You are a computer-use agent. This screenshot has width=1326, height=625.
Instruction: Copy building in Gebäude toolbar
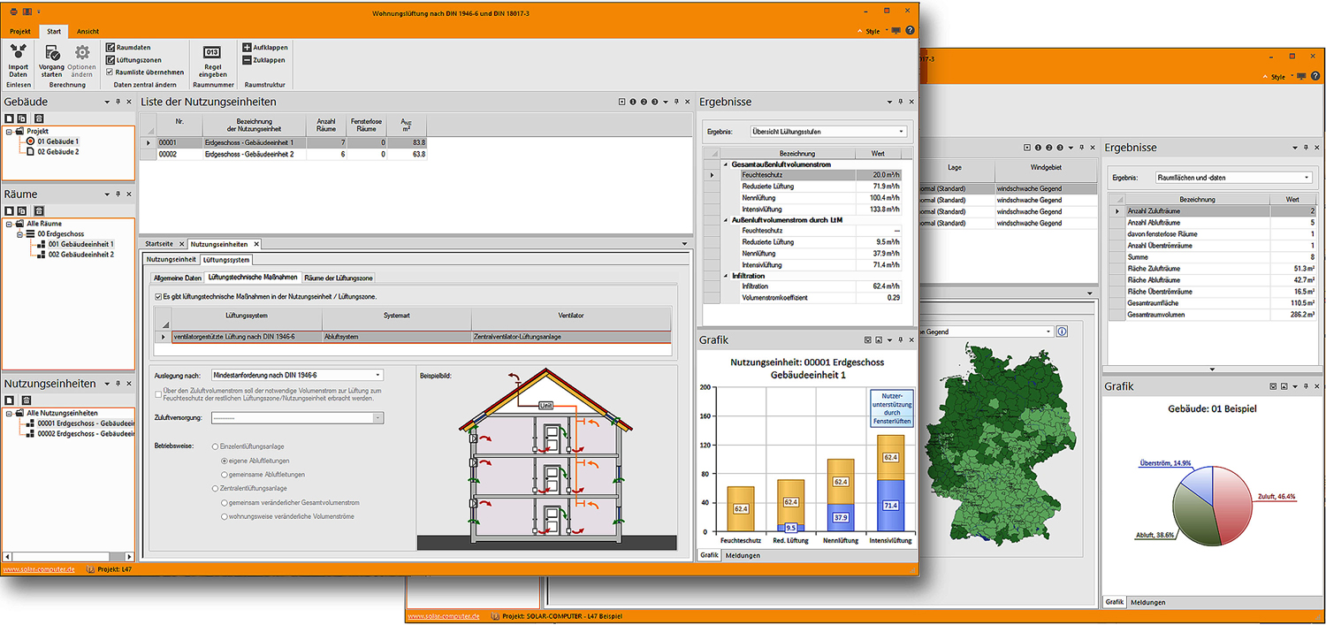click(x=23, y=118)
